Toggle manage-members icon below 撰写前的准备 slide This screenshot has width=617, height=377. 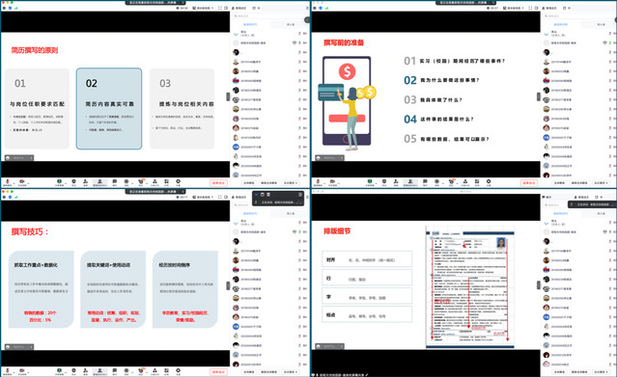click(x=410, y=182)
